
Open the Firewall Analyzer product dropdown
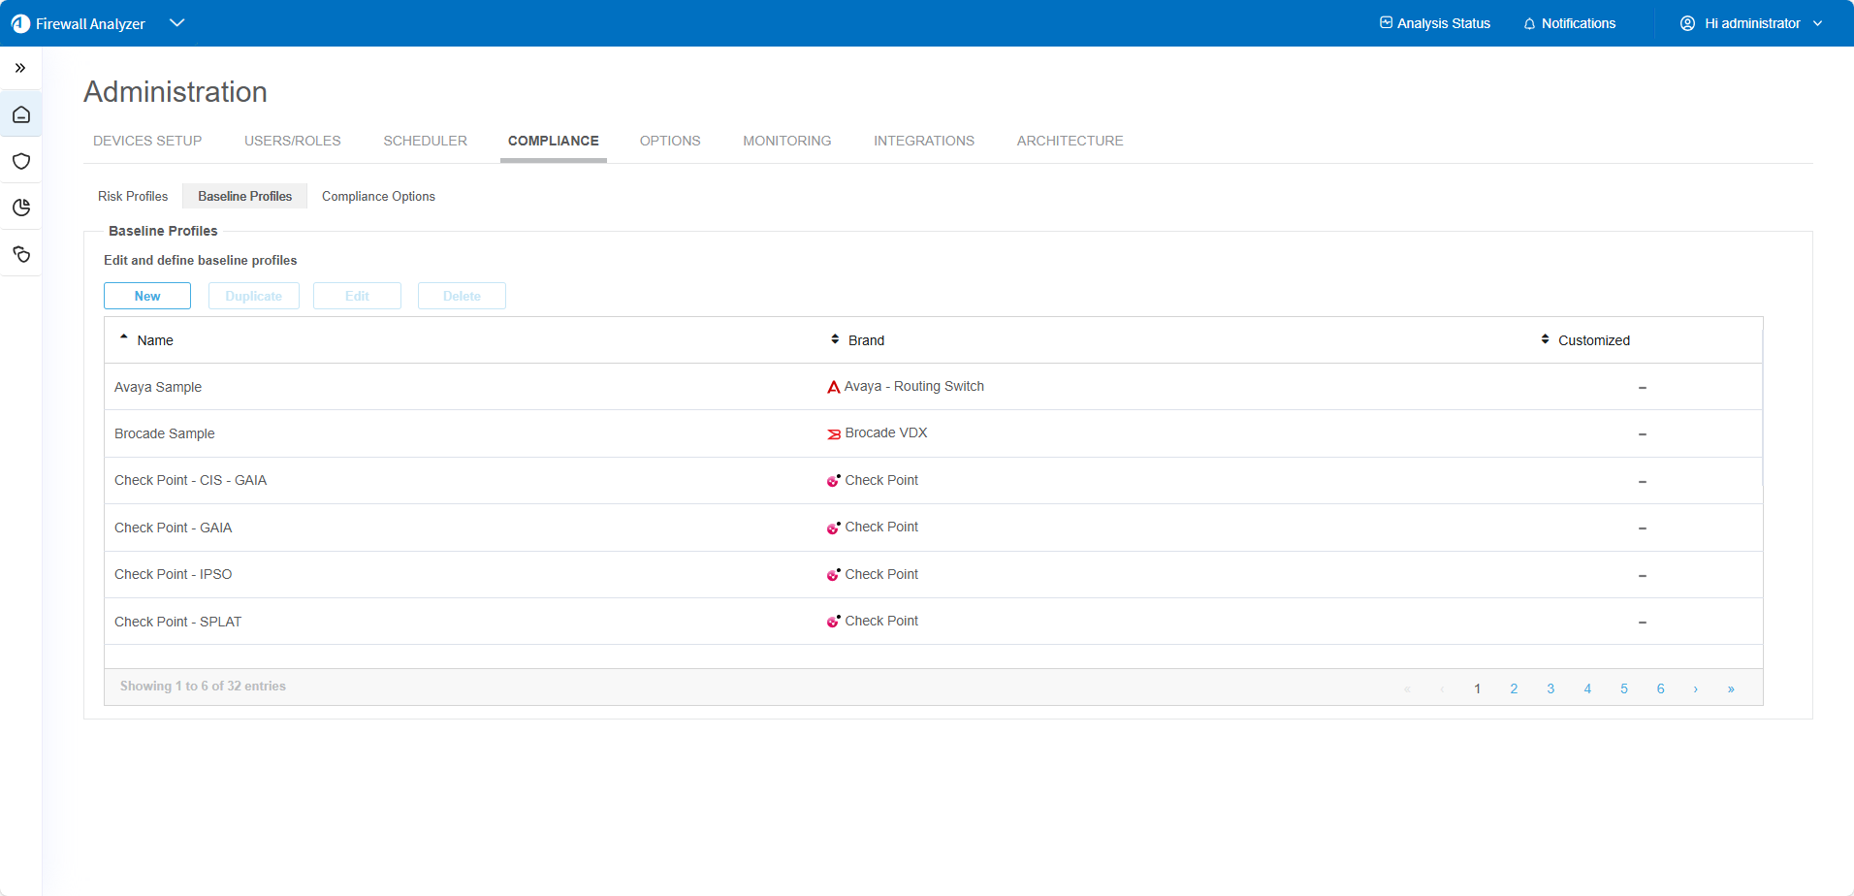[x=176, y=23]
